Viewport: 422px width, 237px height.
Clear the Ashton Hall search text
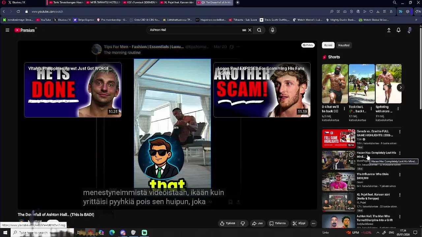(250, 30)
